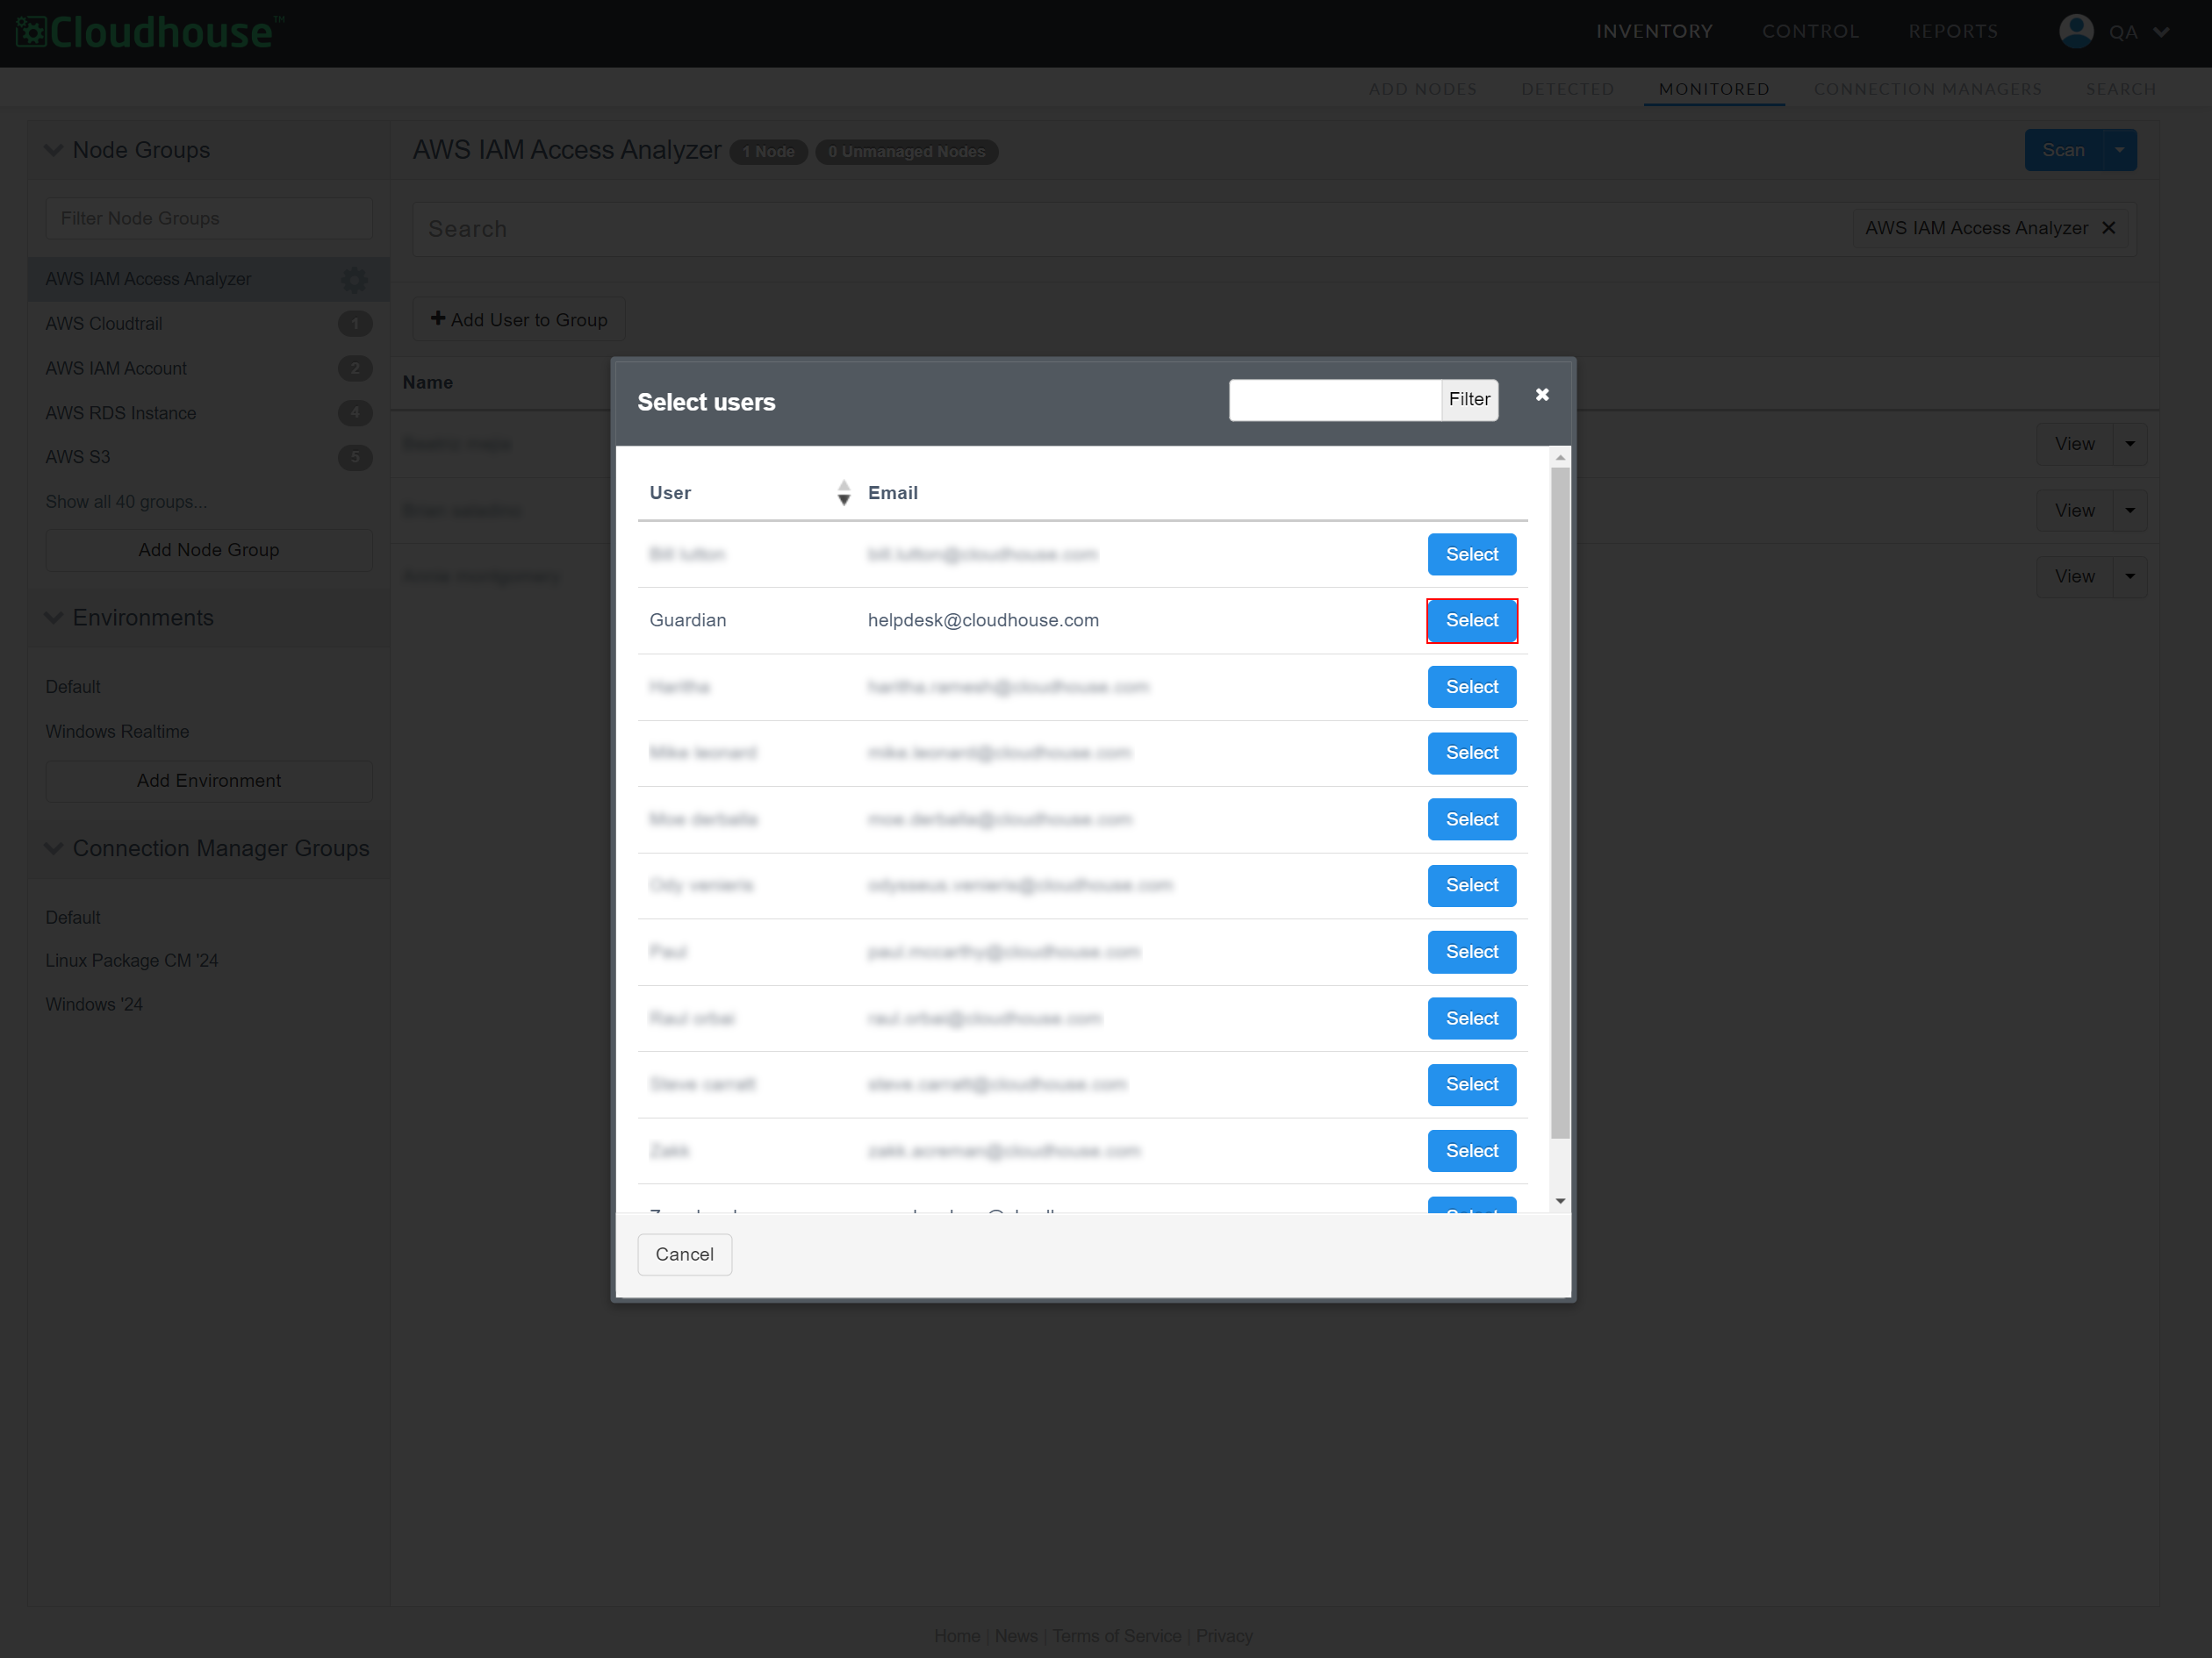The image size is (2212, 1658).
Task: Switch to the Connection Managers tab
Action: point(1927,89)
